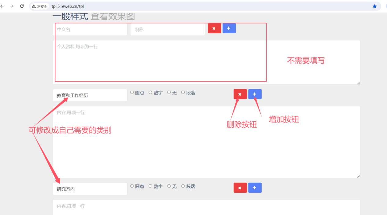
Task: Click the red delete button beside 职称 field
Action: coord(214,28)
